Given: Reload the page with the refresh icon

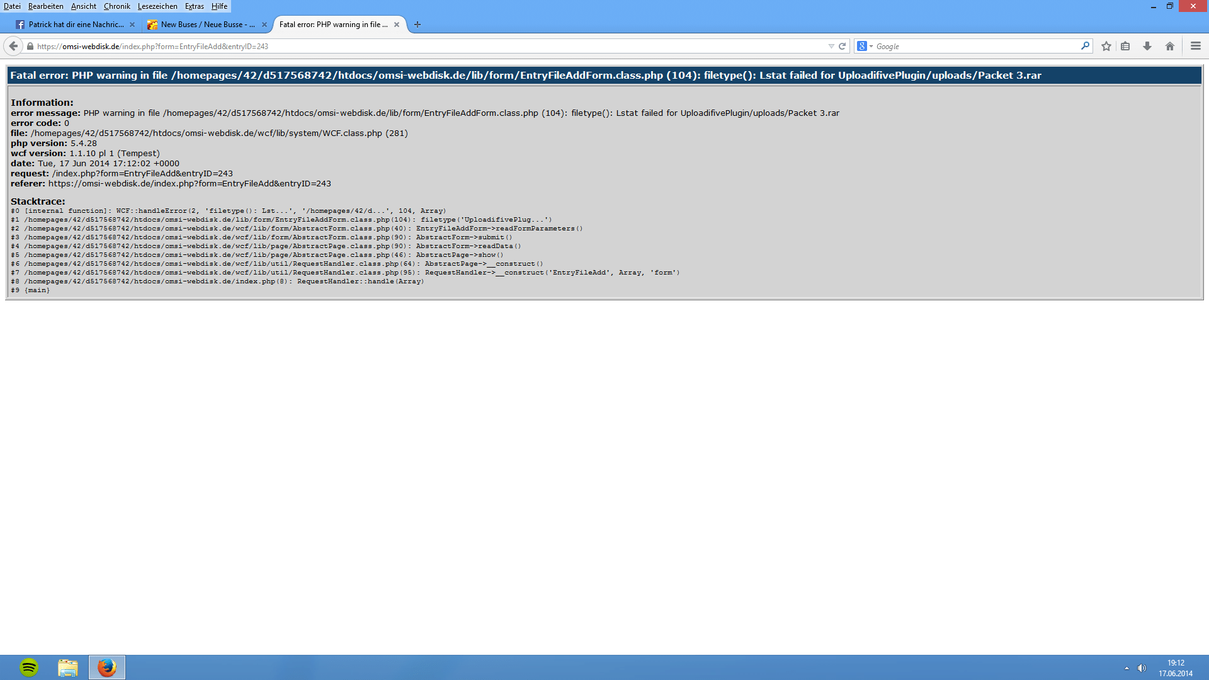Looking at the screenshot, I should coord(842,46).
